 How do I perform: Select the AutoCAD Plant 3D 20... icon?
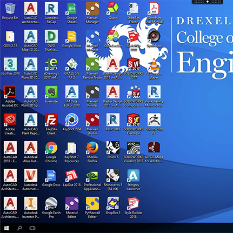click(x=31, y=64)
